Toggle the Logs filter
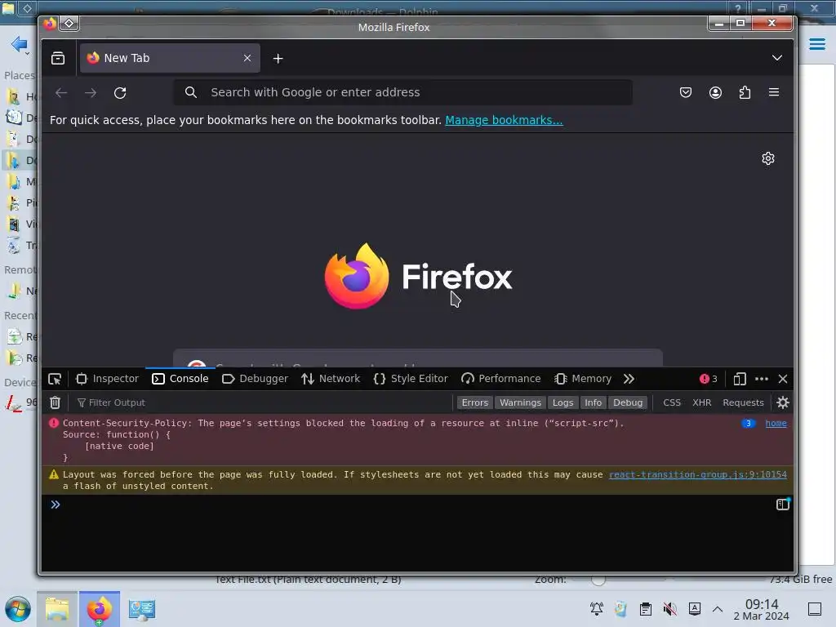Viewport: 836px width, 627px height. [x=563, y=402]
